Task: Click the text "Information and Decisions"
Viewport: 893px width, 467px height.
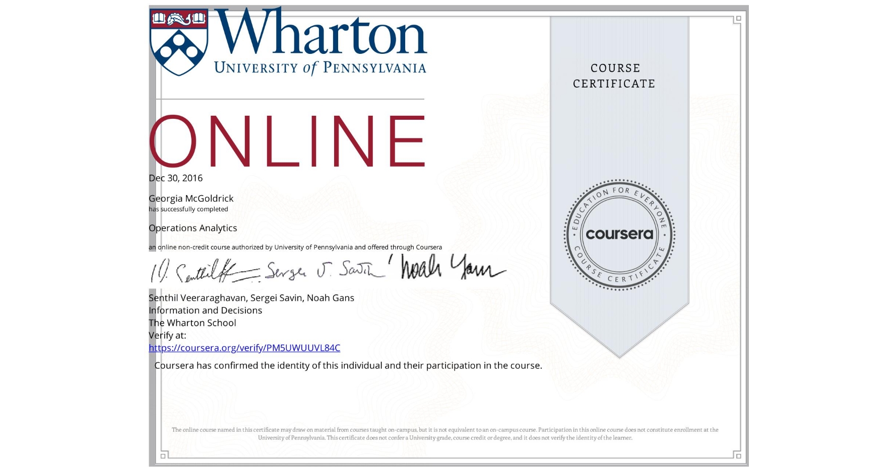Action: [x=205, y=310]
